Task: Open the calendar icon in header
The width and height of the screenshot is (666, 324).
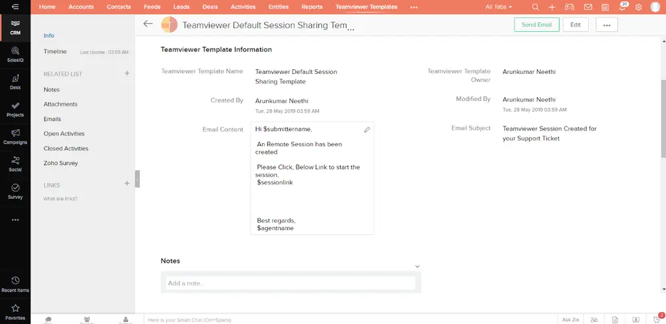Action: (605, 7)
